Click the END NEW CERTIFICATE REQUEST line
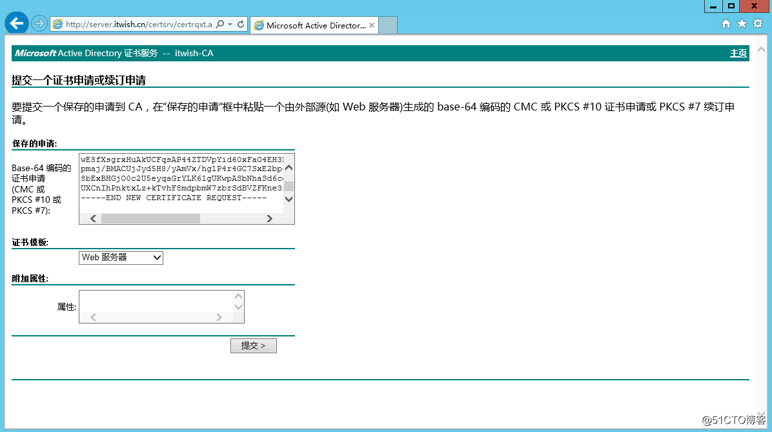 (x=174, y=198)
